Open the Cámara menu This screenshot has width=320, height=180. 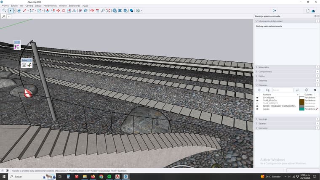[x=29, y=6]
